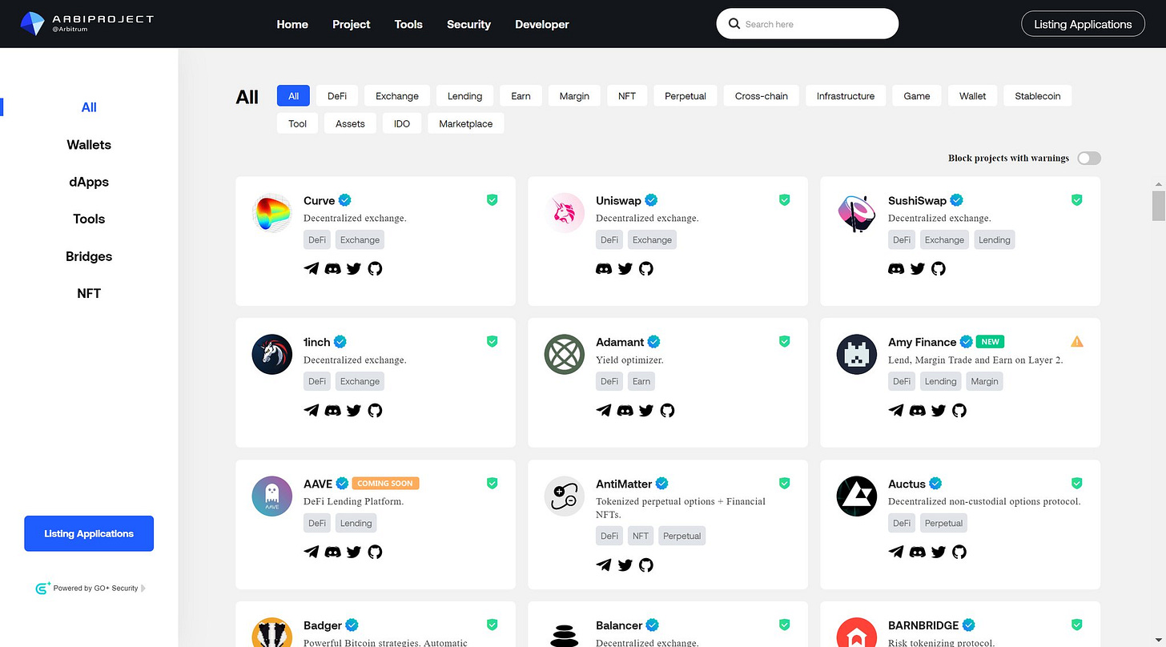The height and width of the screenshot is (647, 1166).
Task: Click header Listing Applications outlined button
Action: [x=1083, y=24]
